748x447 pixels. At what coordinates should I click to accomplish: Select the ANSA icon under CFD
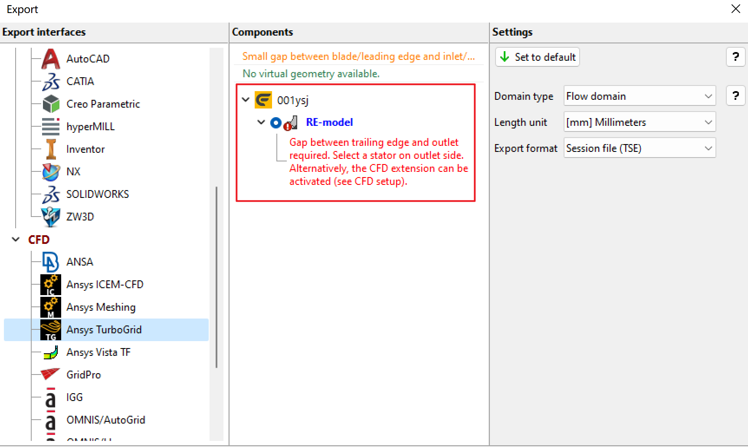[51, 262]
